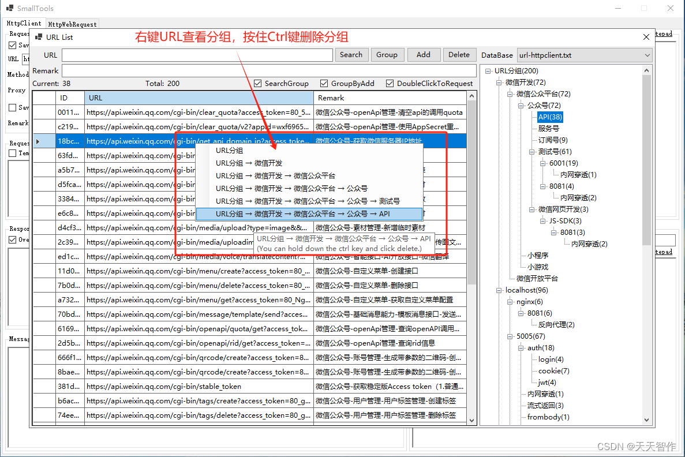Click the Add button
Screen dimensions: 685x457
click(x=424, y=54)
